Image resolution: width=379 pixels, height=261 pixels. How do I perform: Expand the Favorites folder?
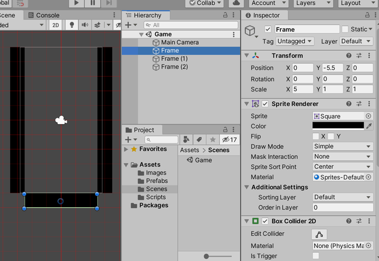(126, 149)
